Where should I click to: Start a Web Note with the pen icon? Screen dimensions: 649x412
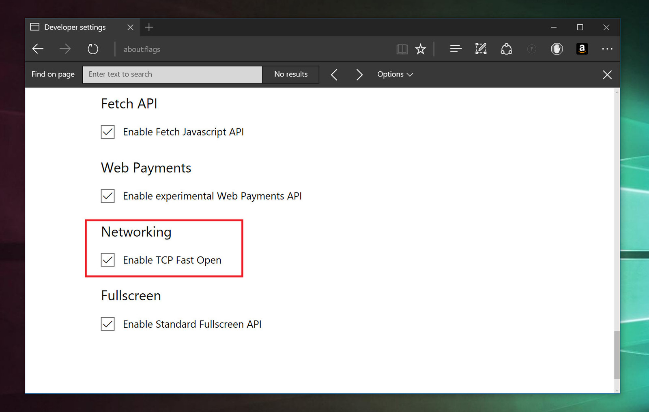pos(480,49)
